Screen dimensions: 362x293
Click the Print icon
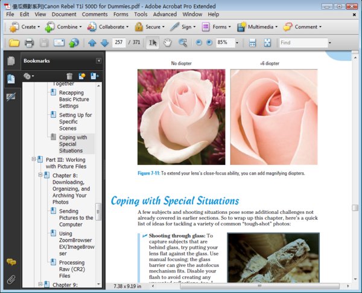click(29, 43)
